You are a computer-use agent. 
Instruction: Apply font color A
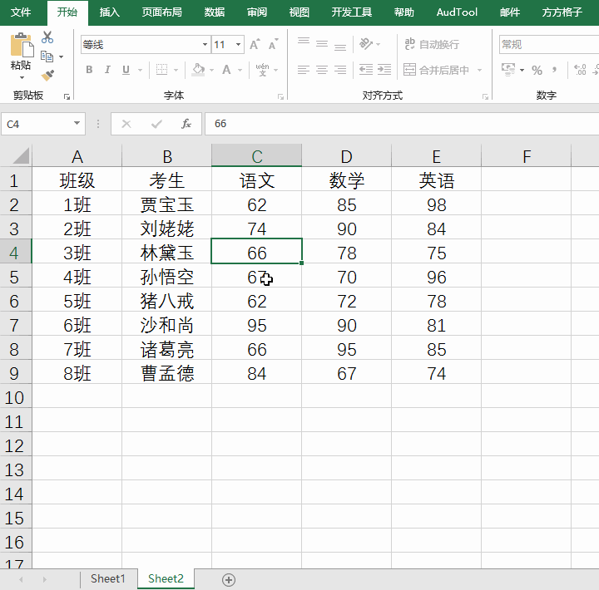pos(226,70)
